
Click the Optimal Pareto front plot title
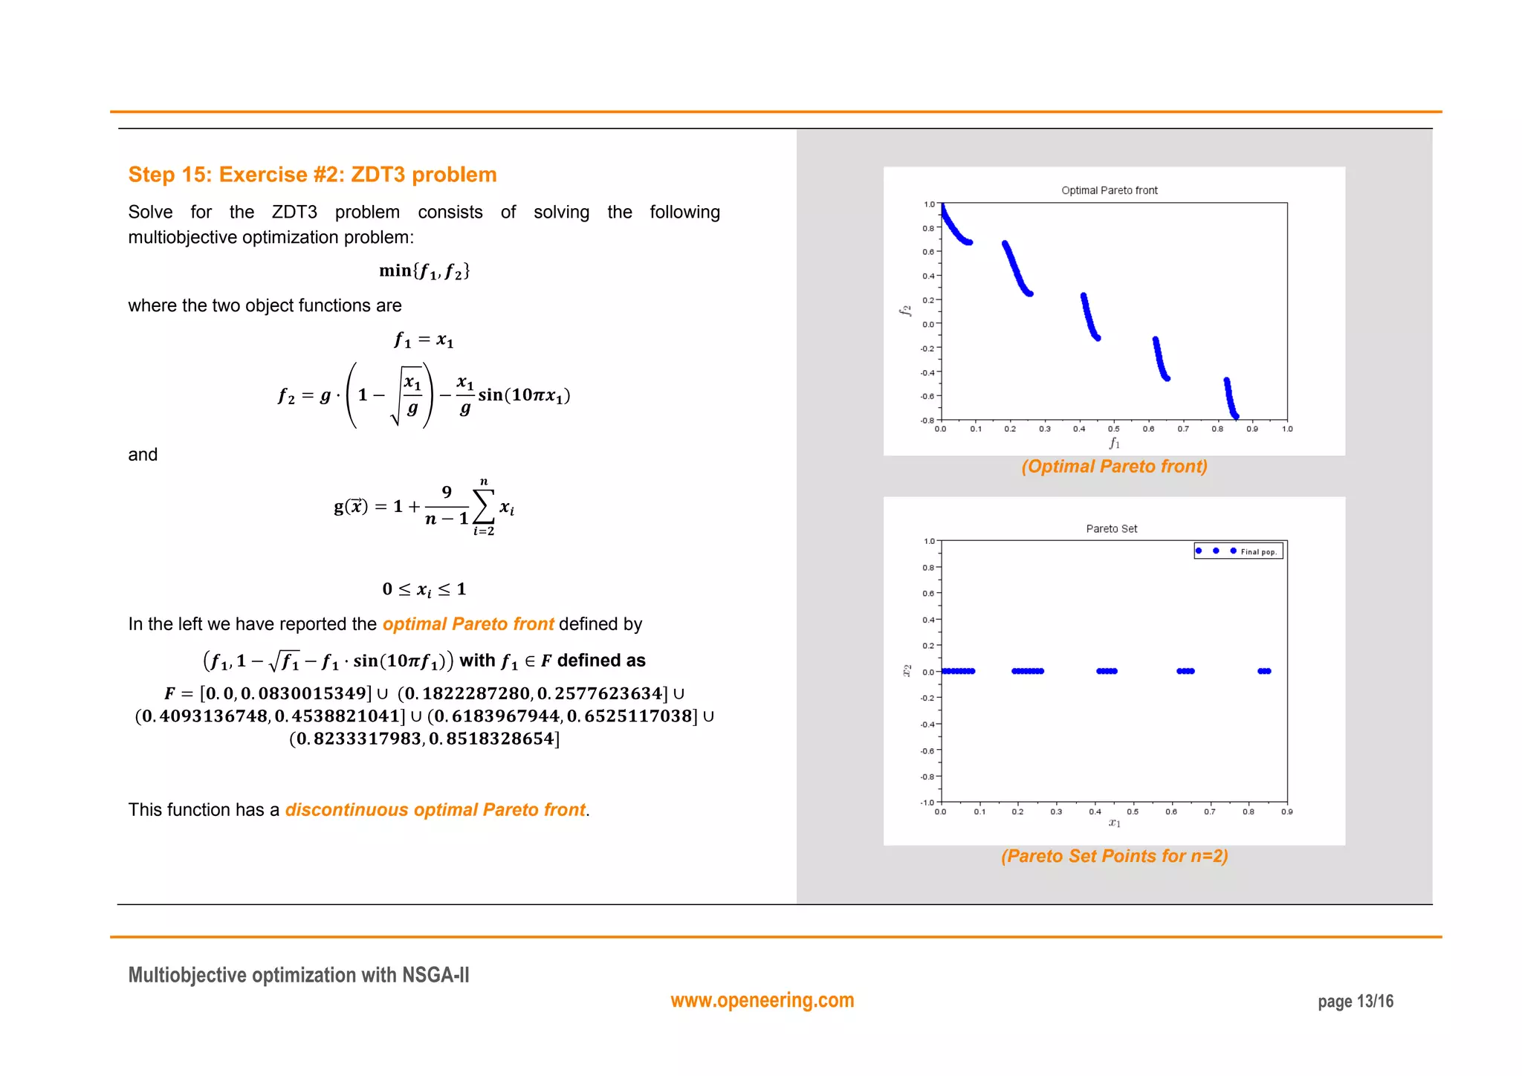click(x=1109, y=190)
